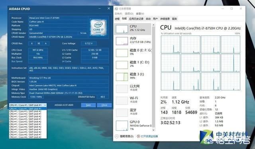Click the Save button in AIDA64

point(88,105)
